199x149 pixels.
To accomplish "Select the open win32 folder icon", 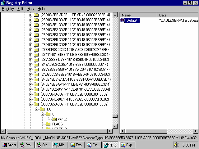I will coord(54,119).
